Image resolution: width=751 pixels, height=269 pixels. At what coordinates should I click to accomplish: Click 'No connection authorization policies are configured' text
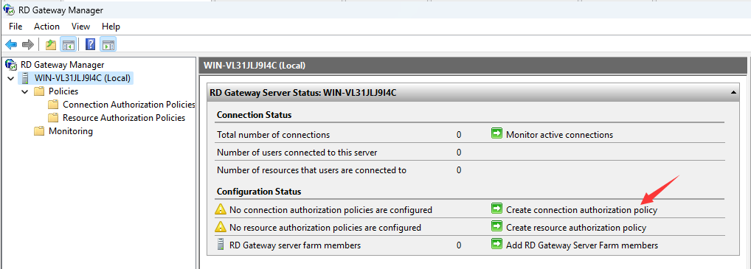coord(330,209)
